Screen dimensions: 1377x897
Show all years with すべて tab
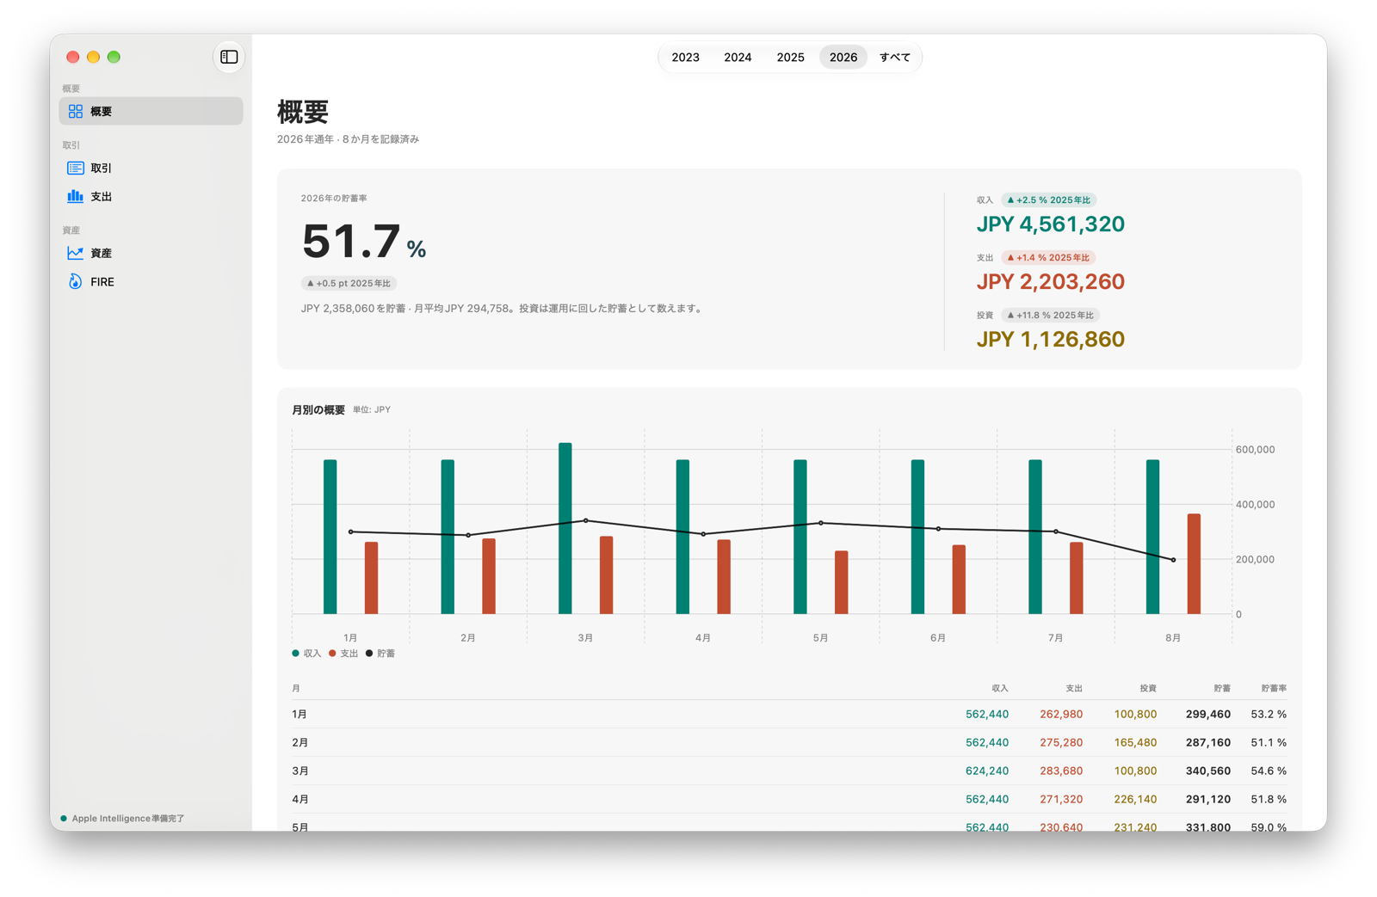tap(895, 58)
